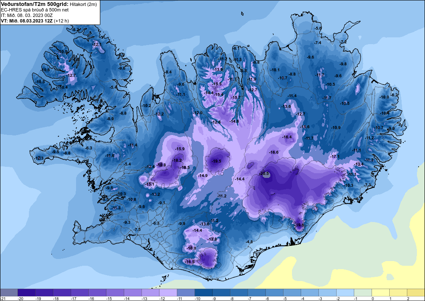Click the -10.9 temperature label
Image resolution: width=425 pixels, height=301 pixels.
point(336,127)
